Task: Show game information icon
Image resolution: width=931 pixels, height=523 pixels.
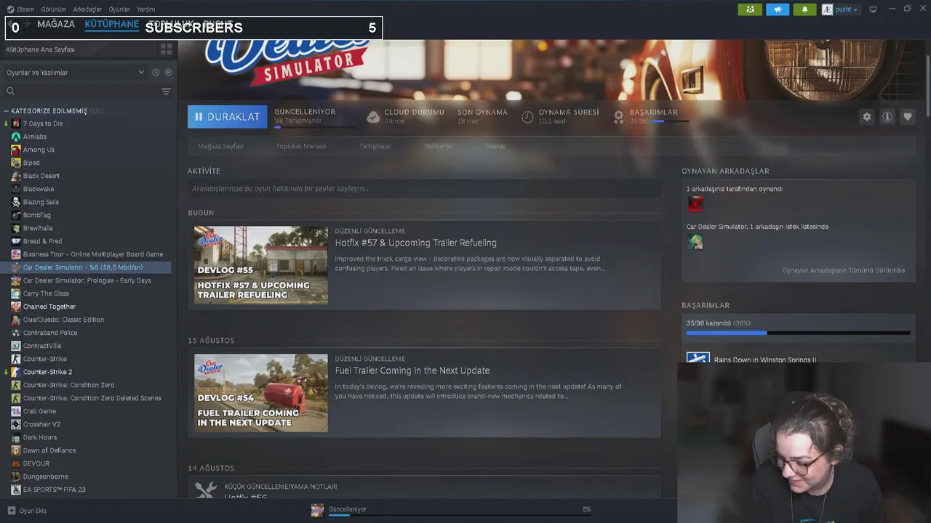Action: (x=887, y=116)
